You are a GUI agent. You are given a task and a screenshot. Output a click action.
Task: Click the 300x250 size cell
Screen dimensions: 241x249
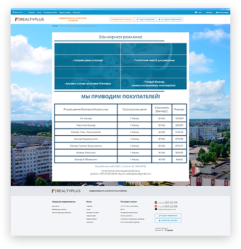179,153
